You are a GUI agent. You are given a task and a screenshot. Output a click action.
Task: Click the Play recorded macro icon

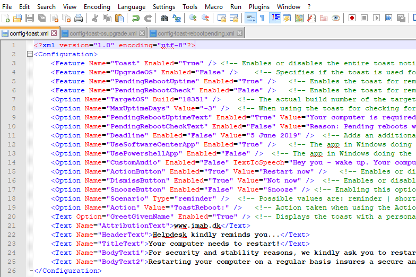[x=376, y=18]
